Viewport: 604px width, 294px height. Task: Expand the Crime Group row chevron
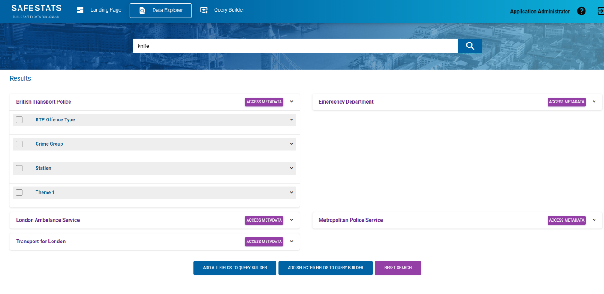pos(291,144)
